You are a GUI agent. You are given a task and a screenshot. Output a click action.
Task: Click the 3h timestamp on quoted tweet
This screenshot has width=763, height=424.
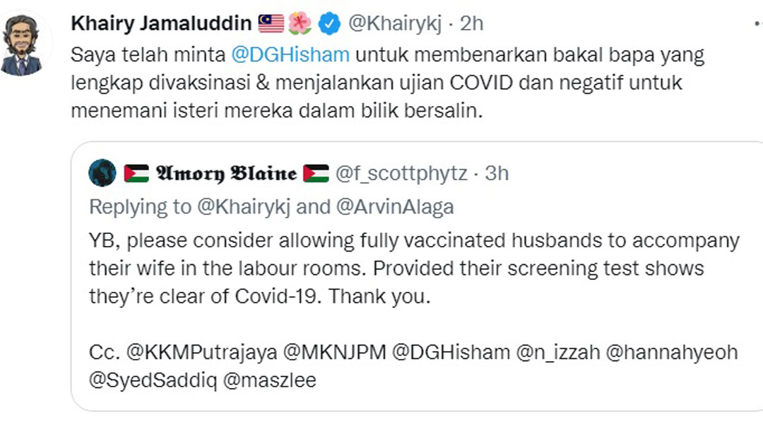tap(497, 173)
